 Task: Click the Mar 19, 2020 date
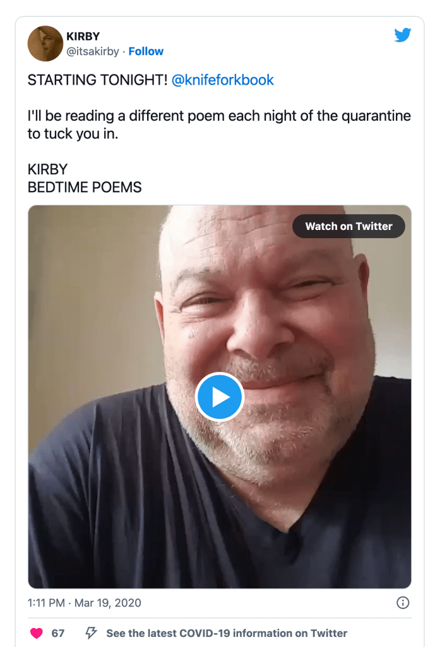109,603
